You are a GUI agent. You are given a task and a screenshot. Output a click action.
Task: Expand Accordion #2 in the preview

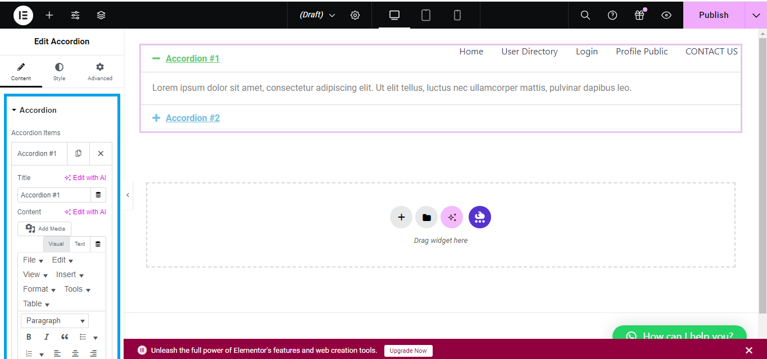coord(192,118)
